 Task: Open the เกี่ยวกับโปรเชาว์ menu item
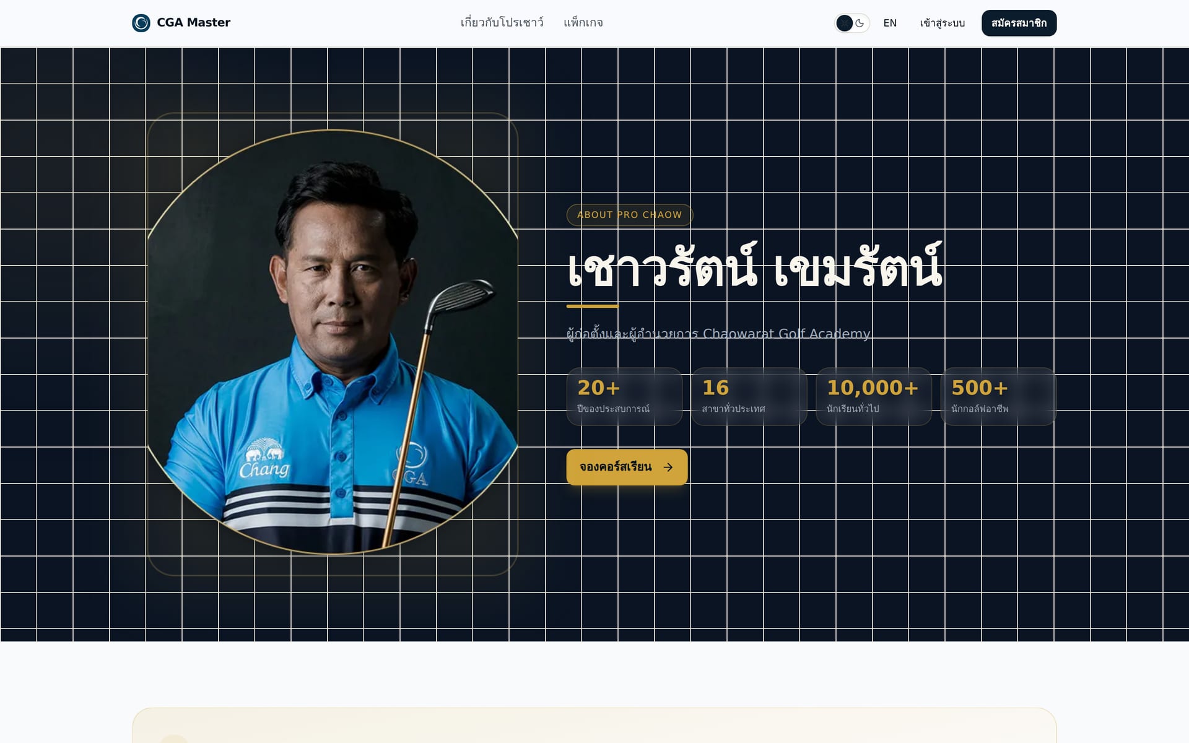click(x=502, y=23)
